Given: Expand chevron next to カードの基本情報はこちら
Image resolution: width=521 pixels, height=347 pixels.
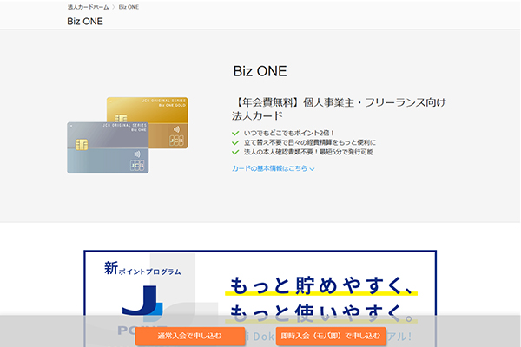Looking at the screenshot, I should coord(312,169).
